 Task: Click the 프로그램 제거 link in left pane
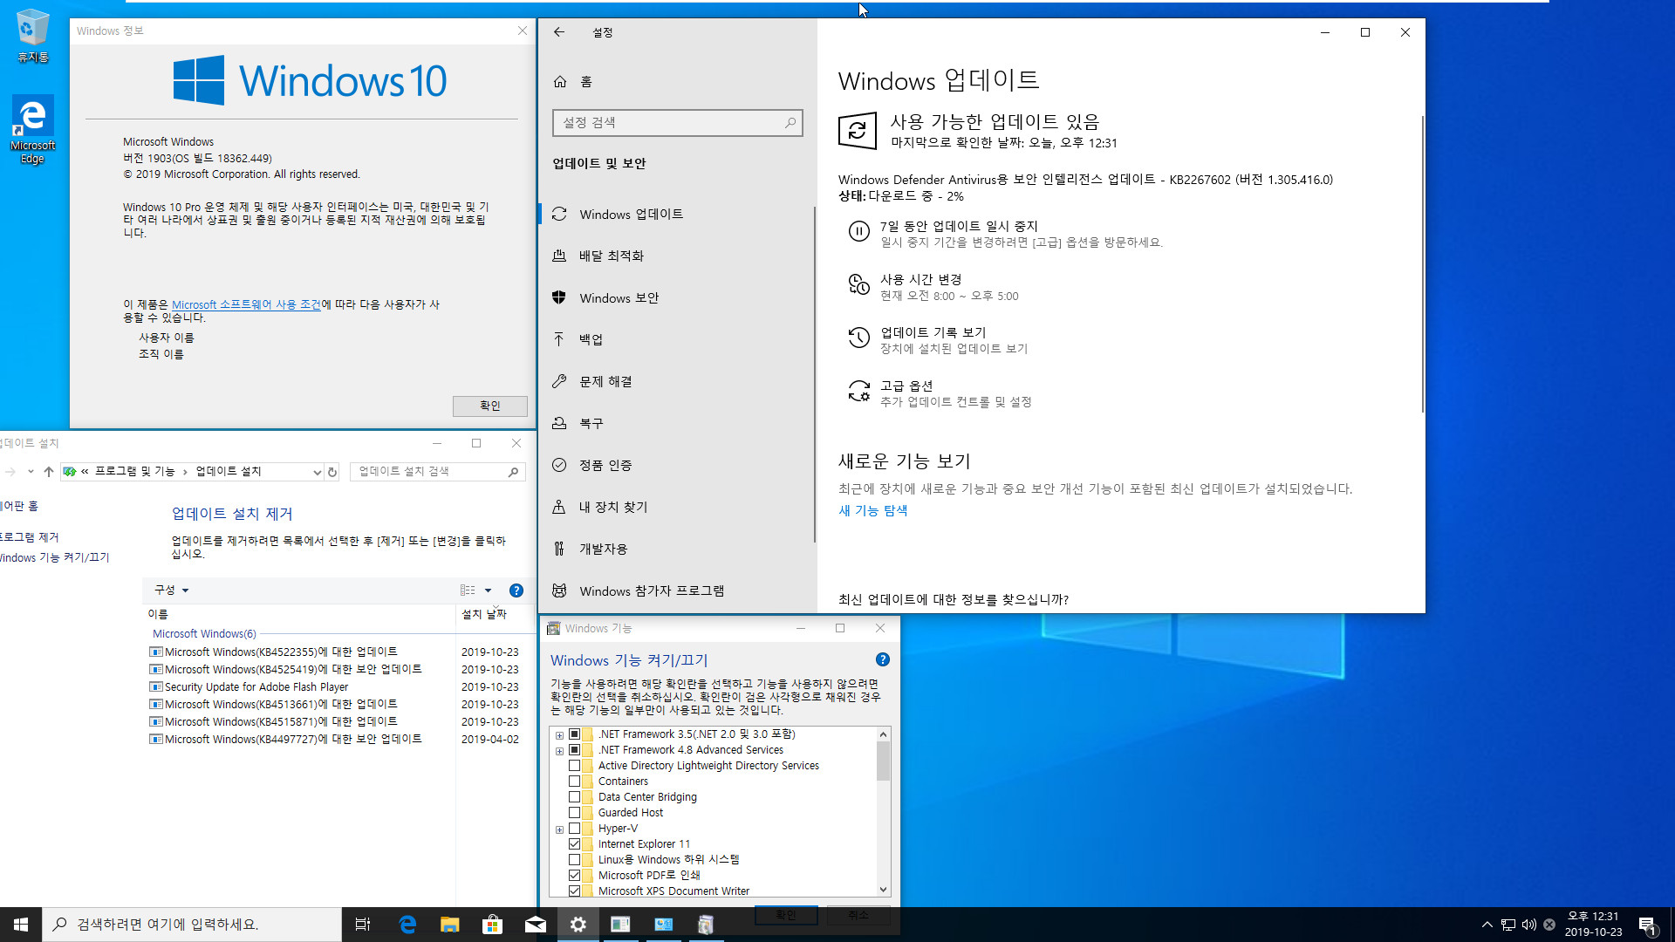tap(30, 537)
